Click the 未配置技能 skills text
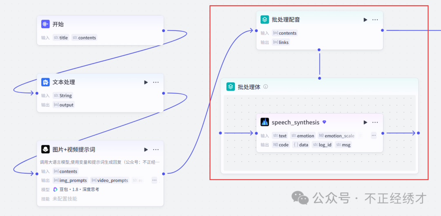 coord(65,199)
